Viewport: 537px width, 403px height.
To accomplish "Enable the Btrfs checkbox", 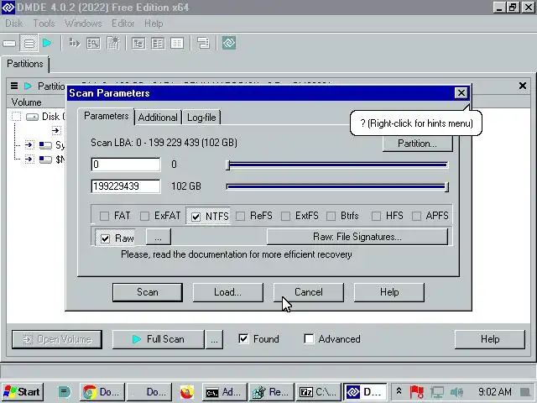I will [331, 216].
